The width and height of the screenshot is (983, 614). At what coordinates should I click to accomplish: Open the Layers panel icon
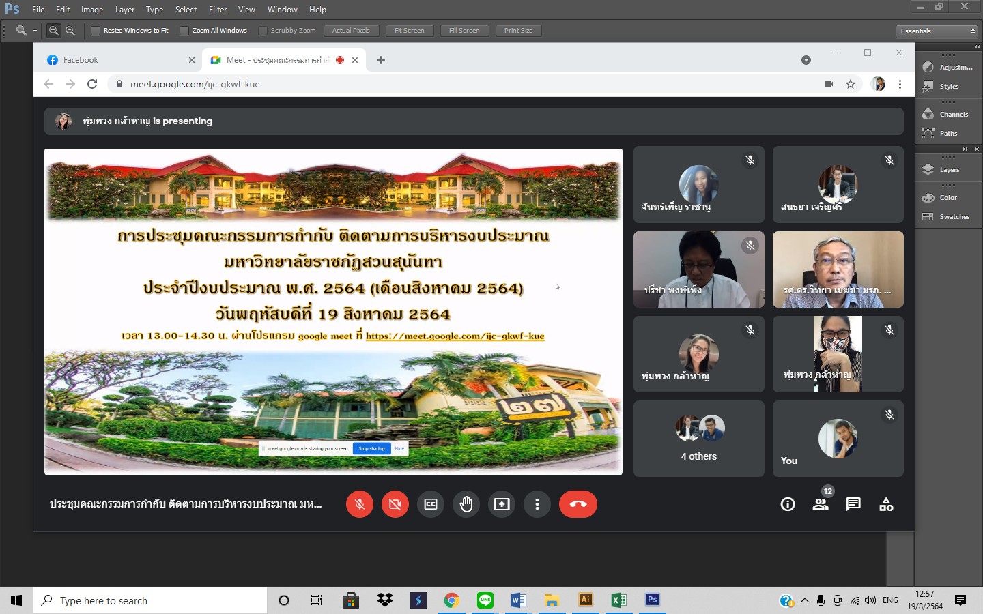[x=928, y=170]
